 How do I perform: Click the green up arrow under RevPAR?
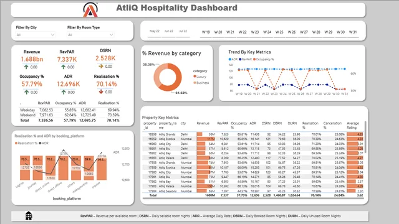tap(64, 67)
